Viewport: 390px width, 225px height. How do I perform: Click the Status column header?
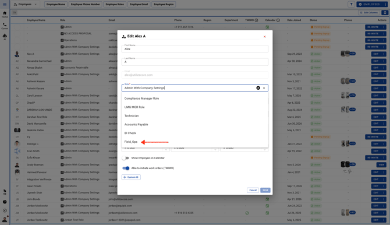(313, 20)
